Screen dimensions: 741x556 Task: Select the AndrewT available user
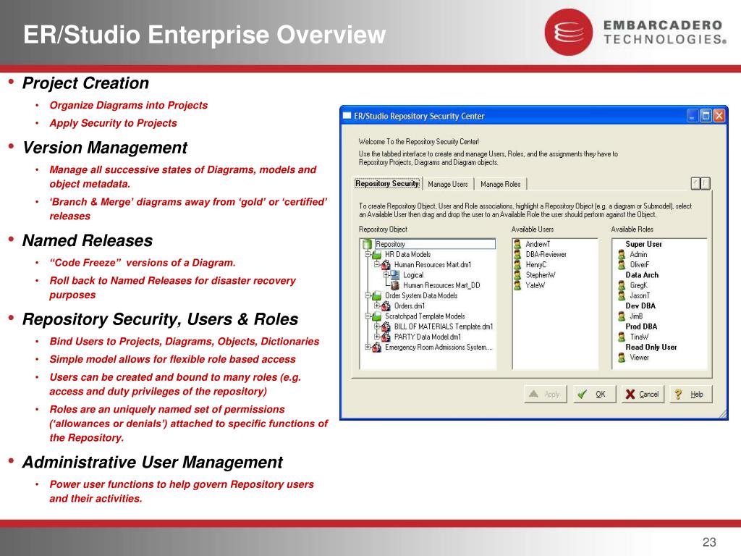538,245
